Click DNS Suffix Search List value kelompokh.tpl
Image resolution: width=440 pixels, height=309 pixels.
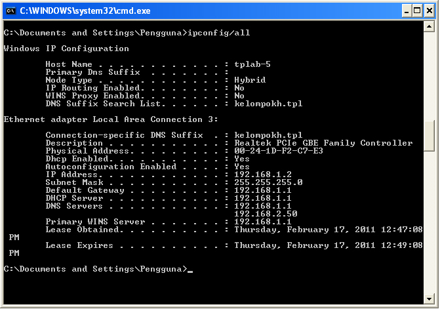click(x=268, y=104)
